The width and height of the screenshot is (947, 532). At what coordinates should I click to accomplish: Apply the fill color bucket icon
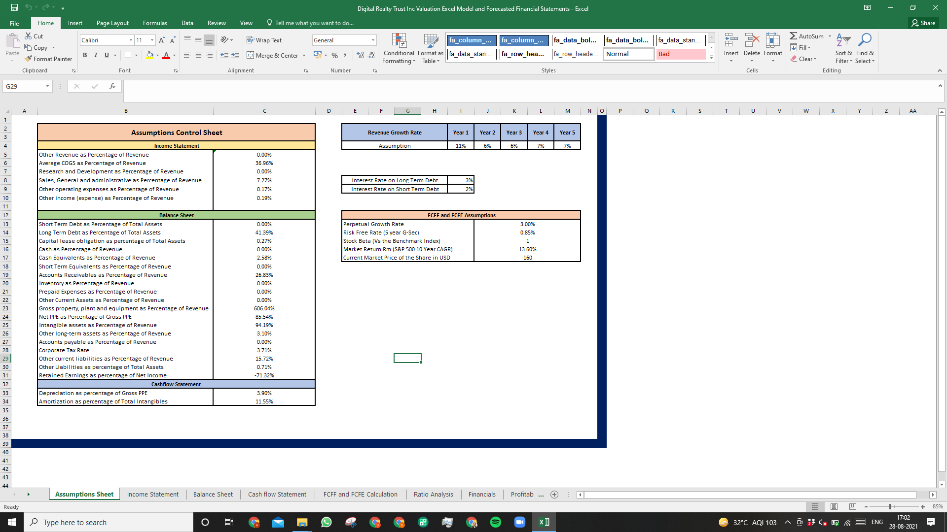coord(150,55)
